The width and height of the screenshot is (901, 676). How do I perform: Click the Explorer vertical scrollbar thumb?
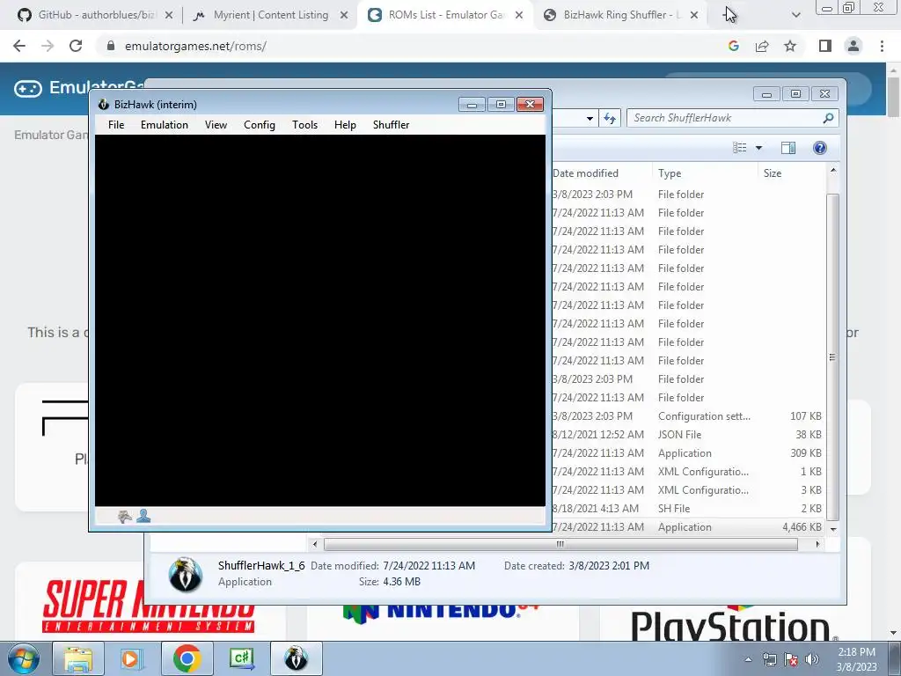click(832, 357)
